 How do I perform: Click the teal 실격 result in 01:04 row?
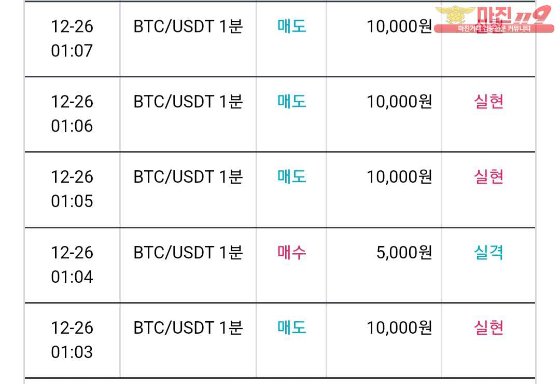[488, 252]
